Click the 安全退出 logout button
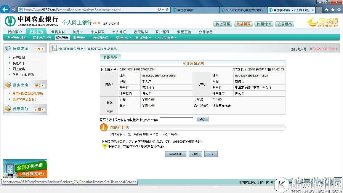The image size is (343, 193). pos(285,24)
